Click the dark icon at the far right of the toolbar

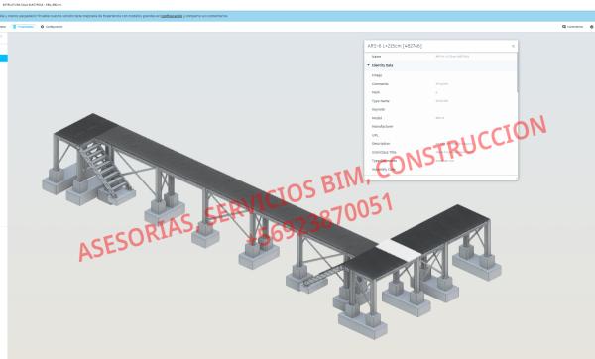coord(591,27)
